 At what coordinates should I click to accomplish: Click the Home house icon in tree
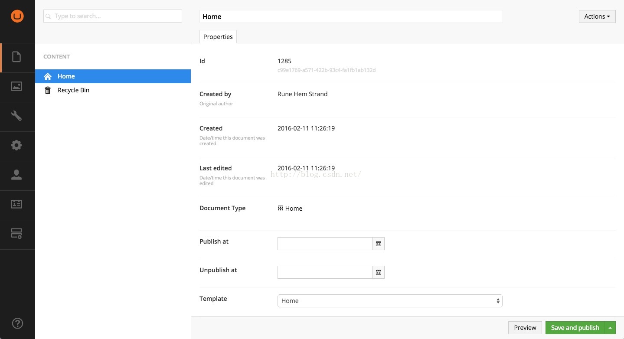point(48,76)
